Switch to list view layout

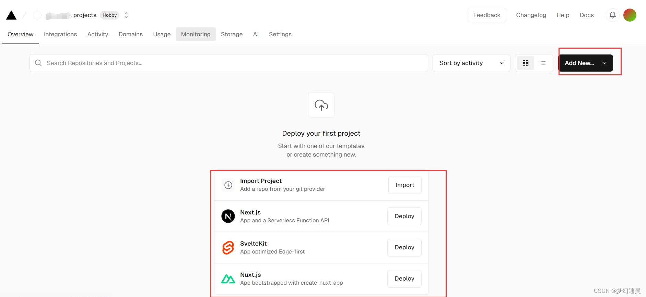click(543, 63)
